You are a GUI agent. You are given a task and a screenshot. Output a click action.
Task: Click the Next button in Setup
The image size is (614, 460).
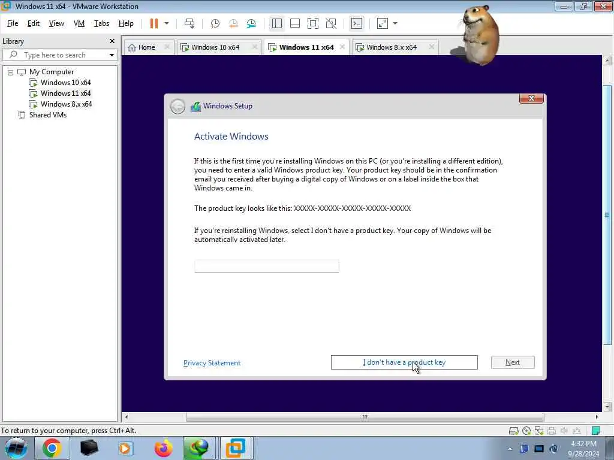(x=513, y=362)
